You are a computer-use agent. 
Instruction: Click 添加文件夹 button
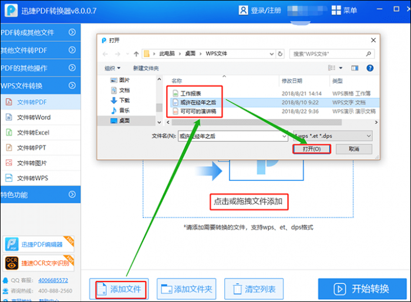coord(186,289)
